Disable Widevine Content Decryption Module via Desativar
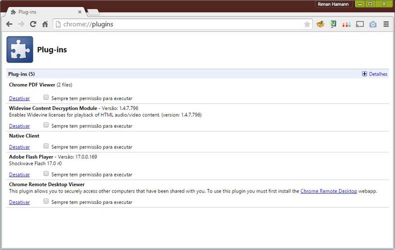This screenshot has height=250, width=395. pos(19,126)
